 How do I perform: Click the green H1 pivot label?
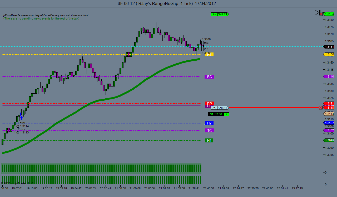coord(209,141)
